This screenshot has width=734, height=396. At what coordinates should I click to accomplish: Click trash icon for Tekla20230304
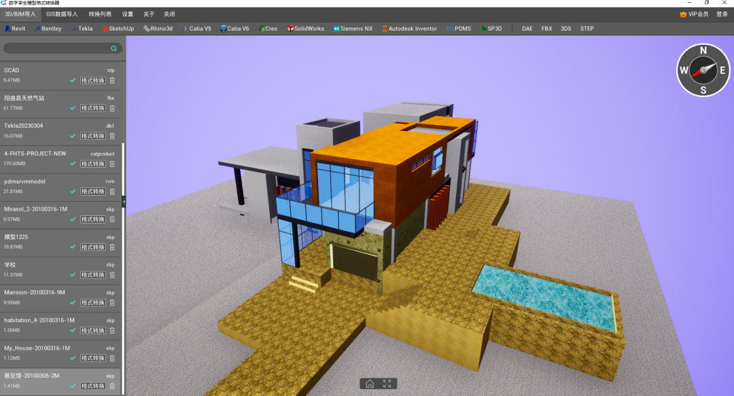pos(112,137)
